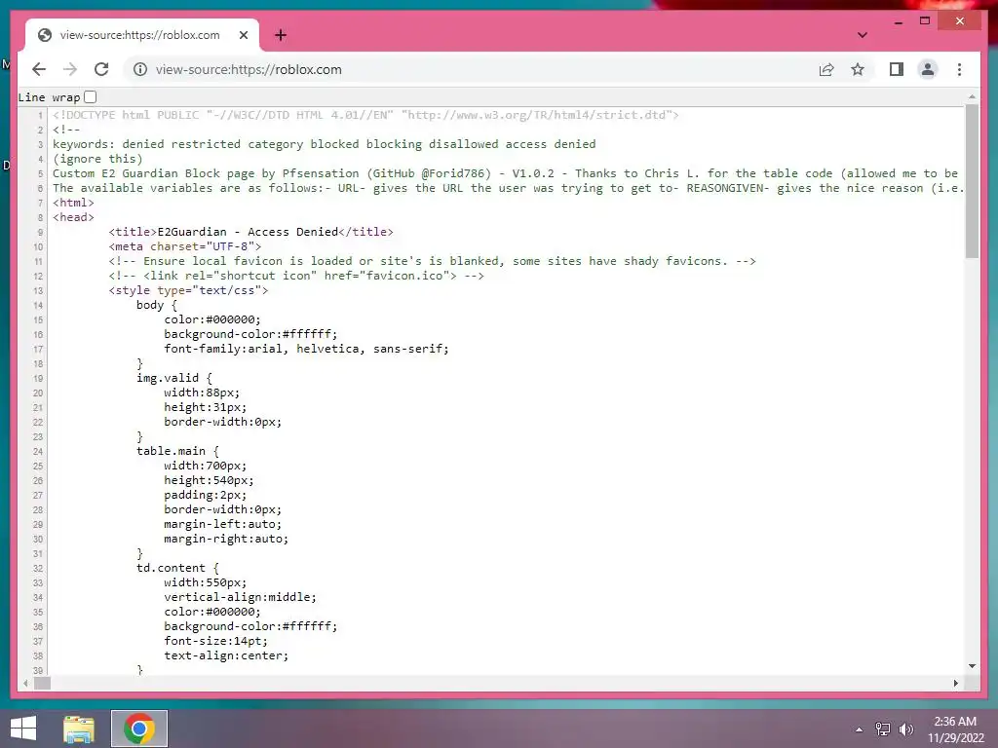Image resolution: width=998 pixels, height=748 pixels.
Task: Click the scroll right arrow
Action: pos(955,683)
